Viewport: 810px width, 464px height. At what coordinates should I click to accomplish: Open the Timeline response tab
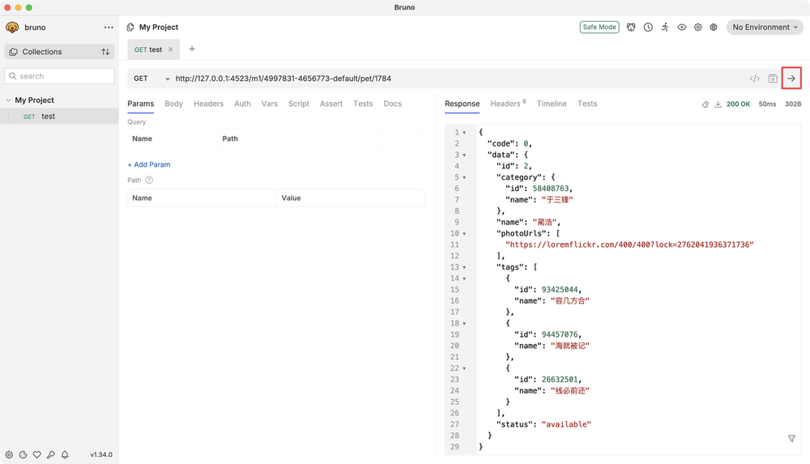pos(552,104)
